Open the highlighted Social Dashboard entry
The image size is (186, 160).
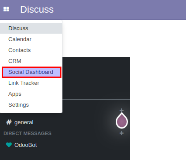point(31,72)
